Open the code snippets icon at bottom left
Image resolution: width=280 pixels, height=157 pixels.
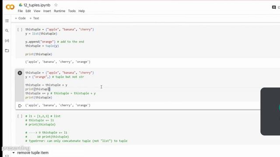tap(7, 156)
